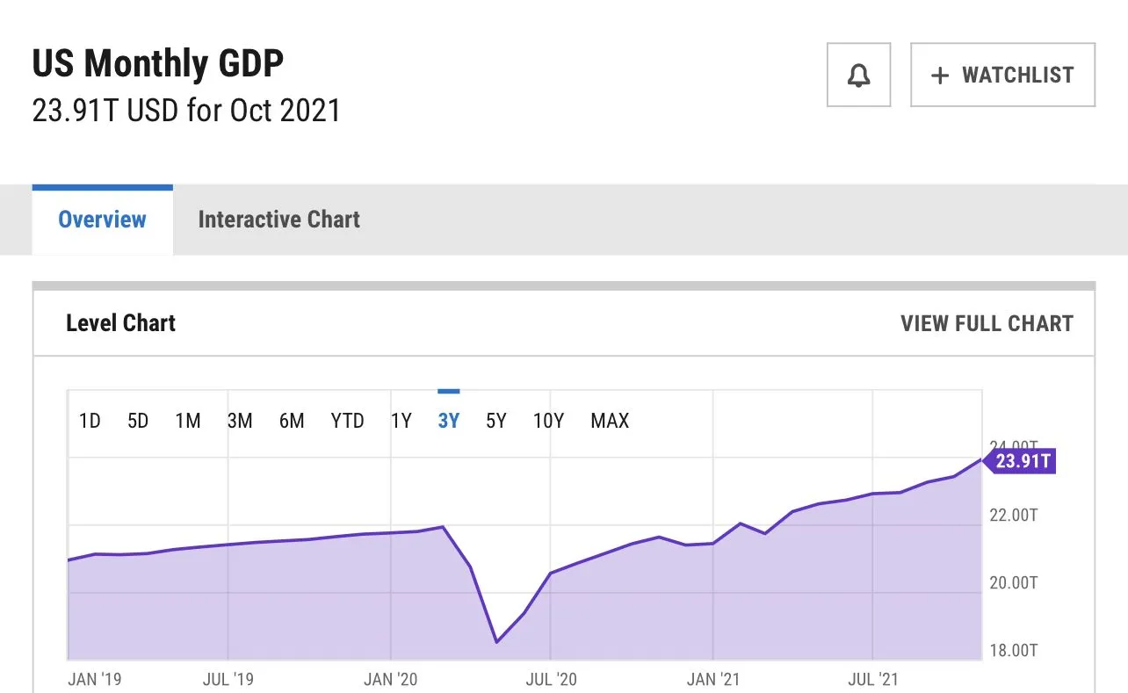
Task: Click the Level Chart heading
Action: coord(121,323)
